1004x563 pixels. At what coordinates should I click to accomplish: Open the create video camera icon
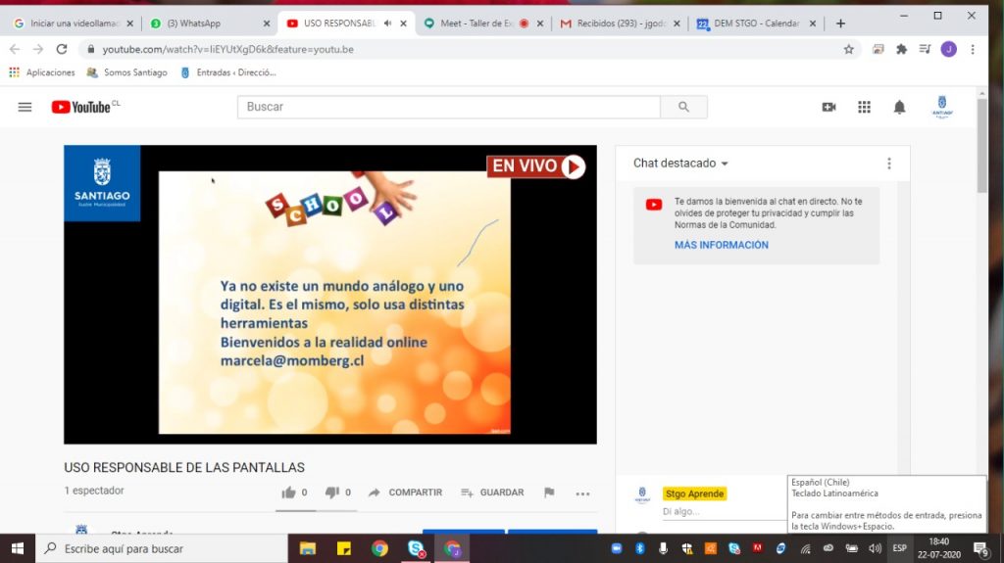pyautogui.click(x=828, y=107)
